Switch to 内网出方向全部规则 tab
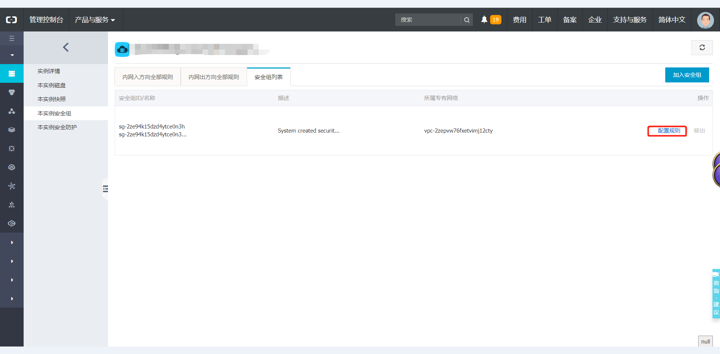 pos(214,77)
